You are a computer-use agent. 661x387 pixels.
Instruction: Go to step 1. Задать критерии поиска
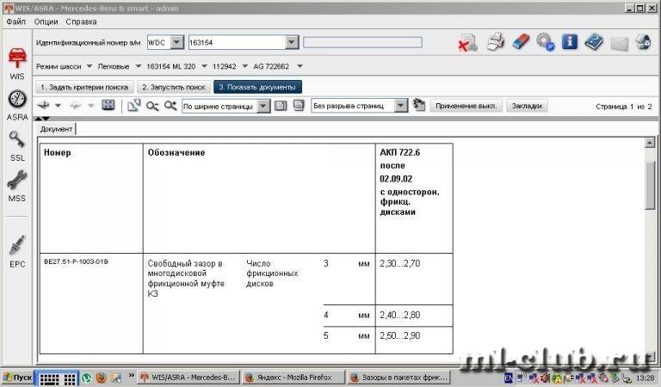click(84, 87)
